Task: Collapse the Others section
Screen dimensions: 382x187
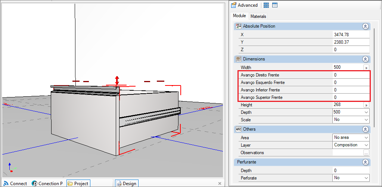Action: click(x=365, y=129)
